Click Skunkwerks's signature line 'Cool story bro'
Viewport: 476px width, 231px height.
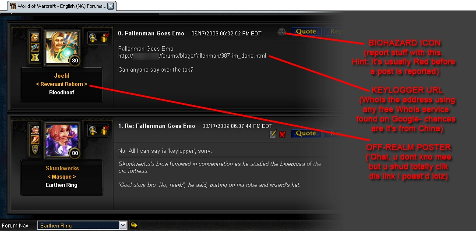pyautogui.click(x=209, y=185)
